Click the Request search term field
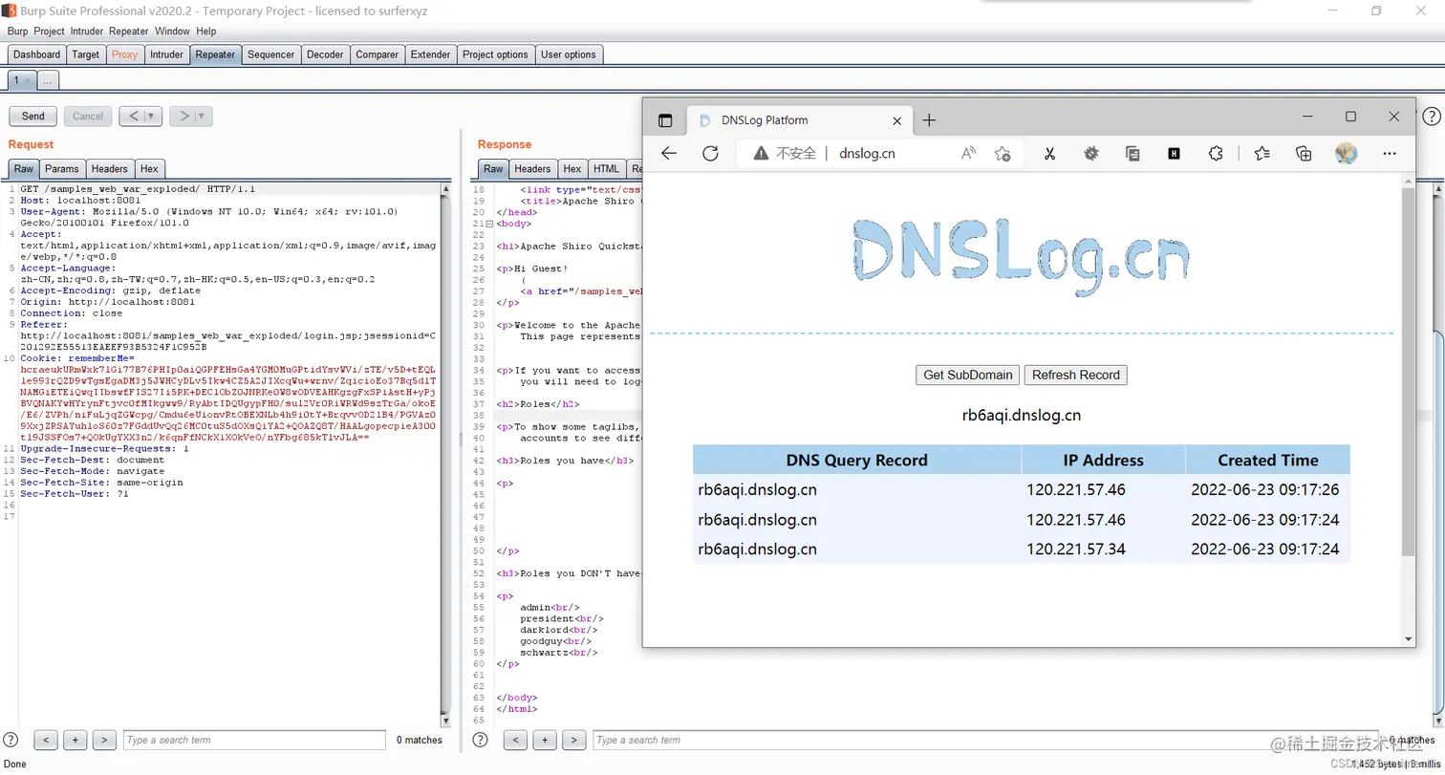1445x775 pixels. (x=254, y=740)
